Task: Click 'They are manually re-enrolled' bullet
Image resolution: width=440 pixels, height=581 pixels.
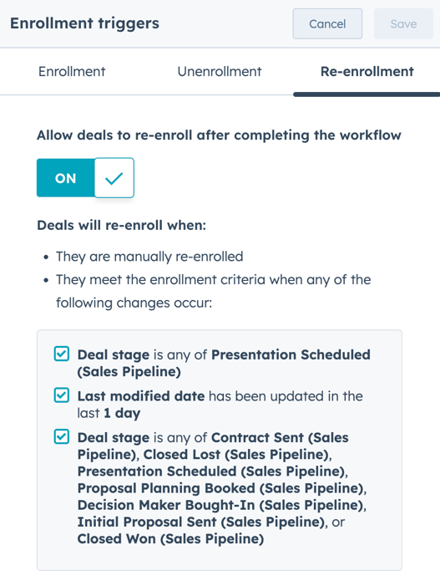Action: tap(149, 257)
